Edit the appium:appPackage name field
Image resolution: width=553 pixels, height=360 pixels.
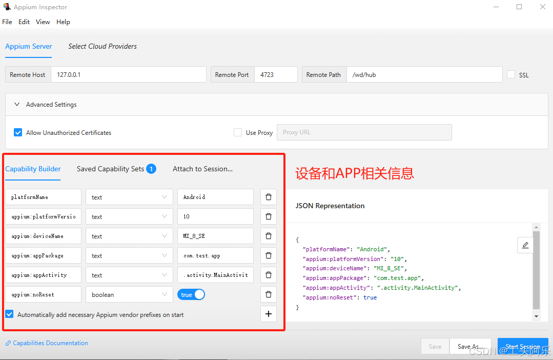tap(44, 255)
